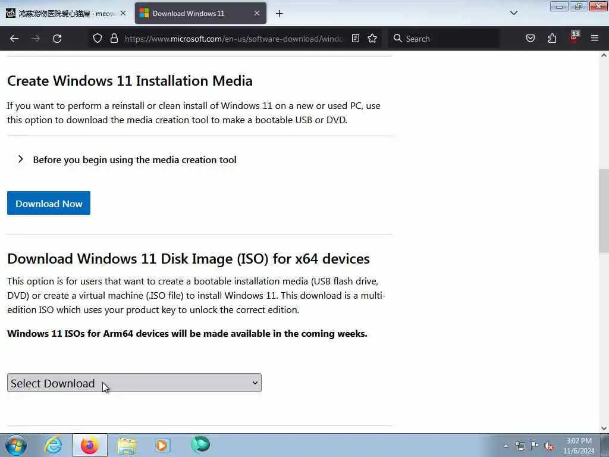
Task: Open the Extensions puzzle icon
Action: 552,38
